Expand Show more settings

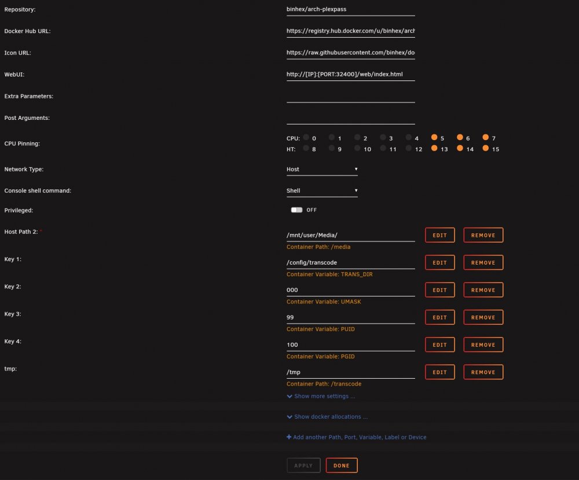tap(321, 396)
